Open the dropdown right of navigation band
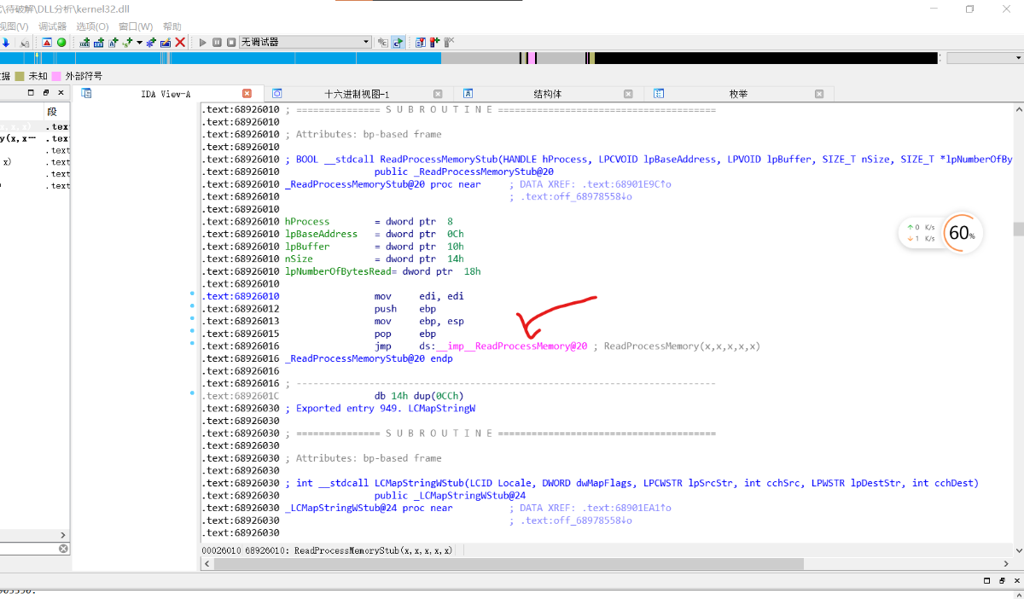Image resolution: width=1024 pixels, height=599 pixels. pyautogui.click(x=985, y=58)
